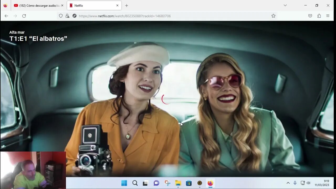
Task: Launch Teams chat from taskbar
Action: point(156,183)
